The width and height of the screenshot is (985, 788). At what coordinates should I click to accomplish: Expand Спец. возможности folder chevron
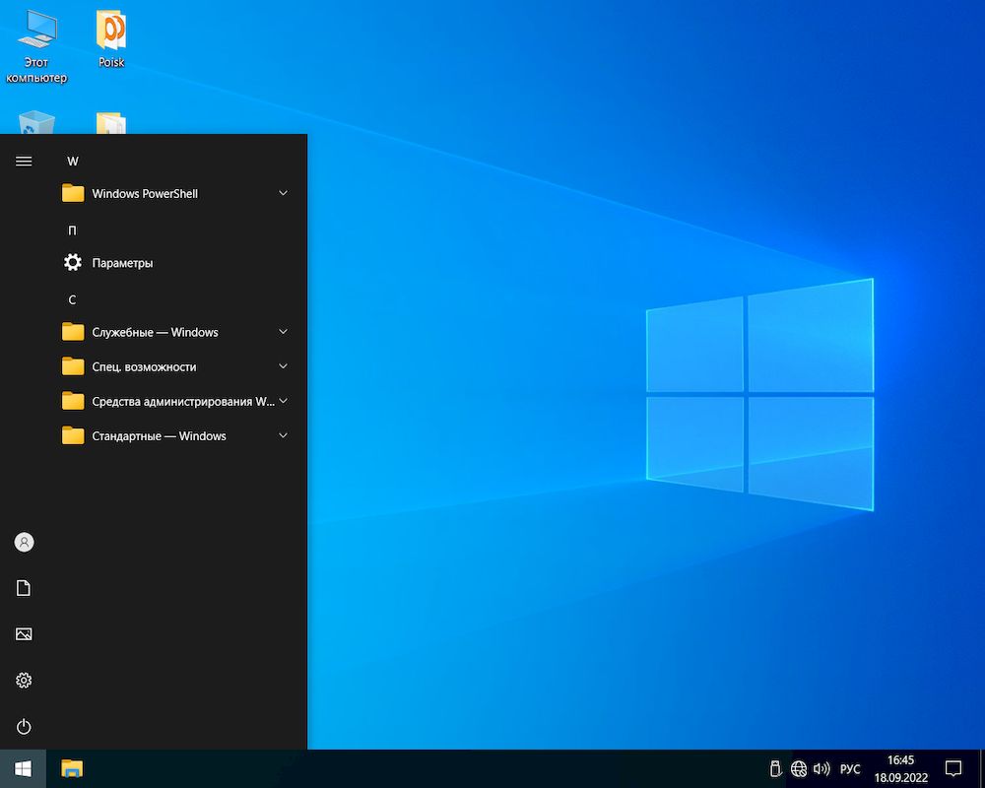click(x=283, y=366)
